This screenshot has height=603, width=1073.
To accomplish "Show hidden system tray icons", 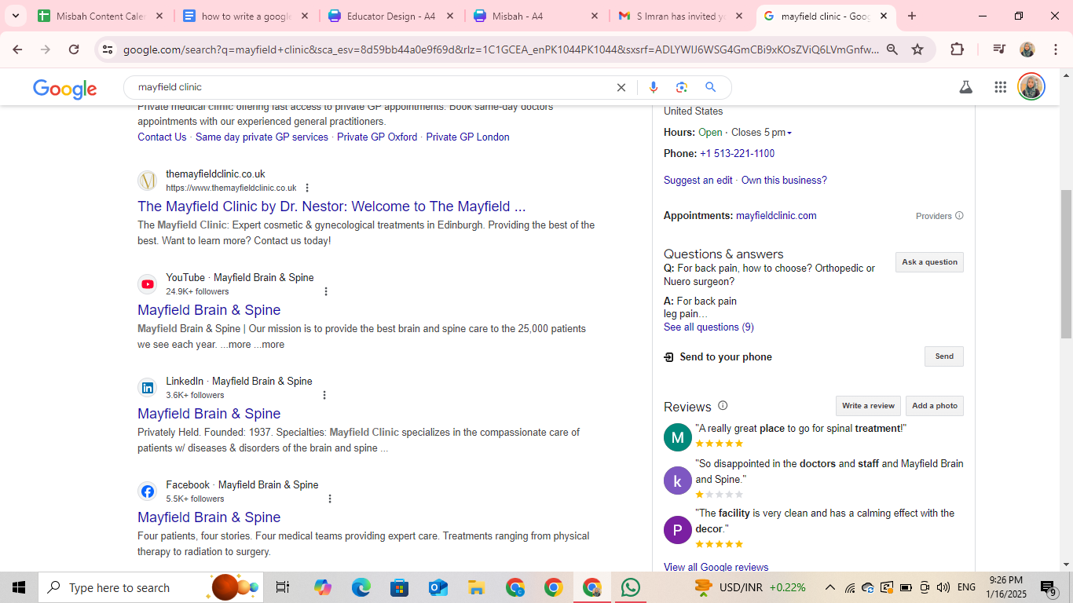I will click(x=829, y=587).
